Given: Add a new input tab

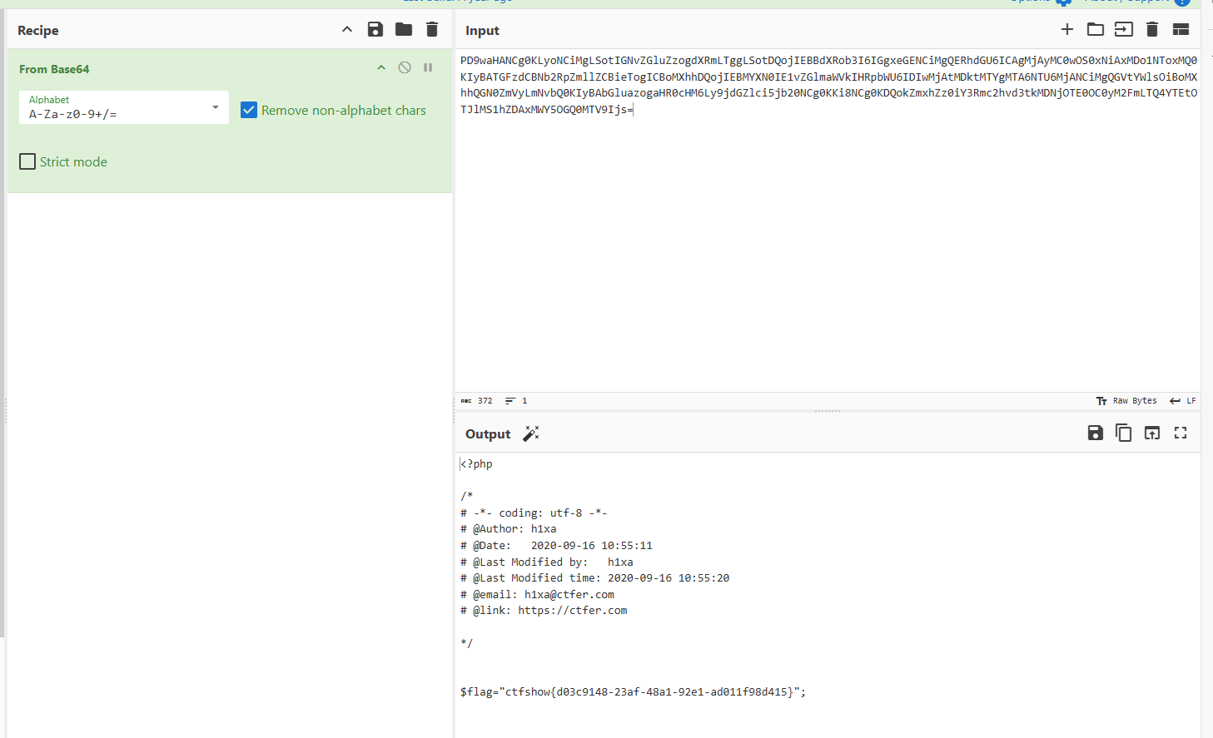Looking at the screenshot, I should 1067,30.
